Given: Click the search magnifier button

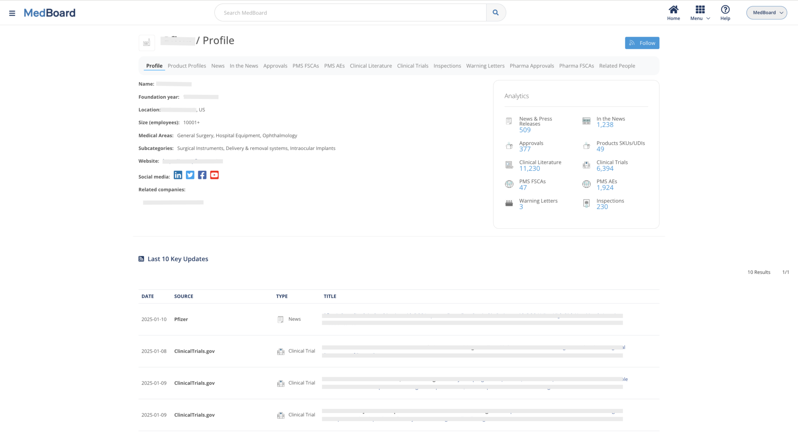Looking at the screenshot, I should point(495,12).
